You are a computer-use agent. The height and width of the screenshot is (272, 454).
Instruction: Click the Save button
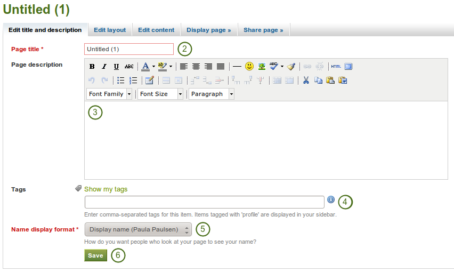click(x=95, y=255)
